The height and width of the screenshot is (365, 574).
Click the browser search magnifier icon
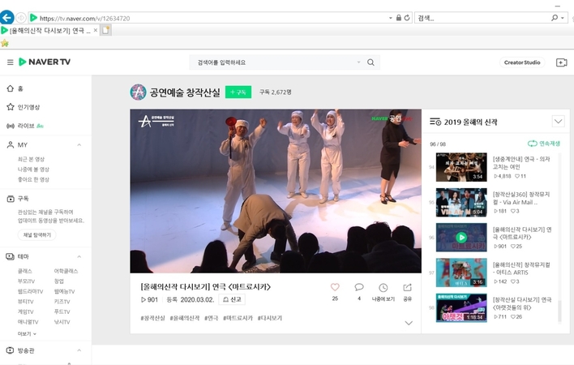555,18
